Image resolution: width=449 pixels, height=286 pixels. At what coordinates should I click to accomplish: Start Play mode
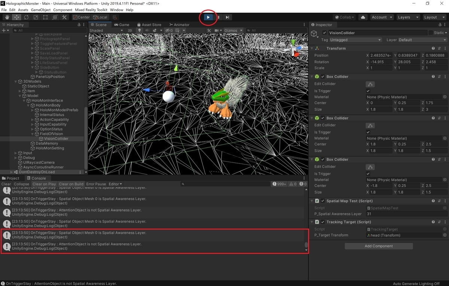208,17
